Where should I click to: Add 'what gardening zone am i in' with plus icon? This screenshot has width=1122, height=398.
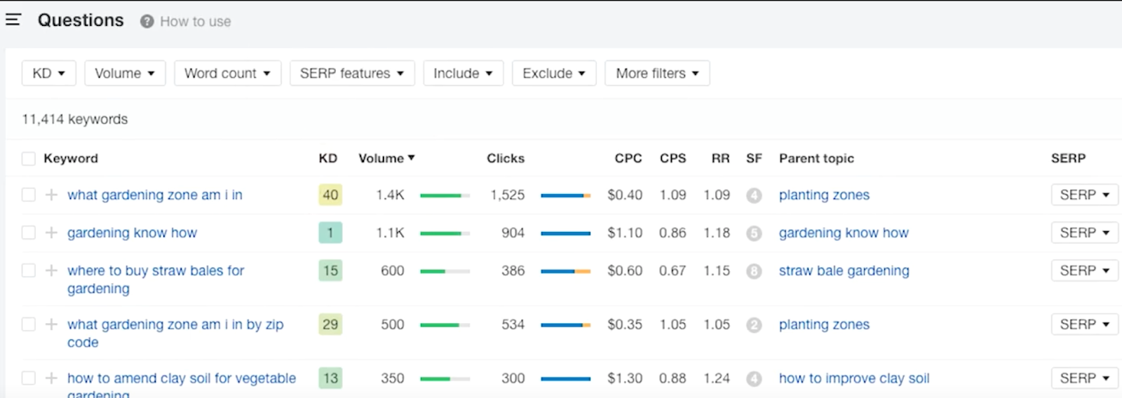pos(51,195)
